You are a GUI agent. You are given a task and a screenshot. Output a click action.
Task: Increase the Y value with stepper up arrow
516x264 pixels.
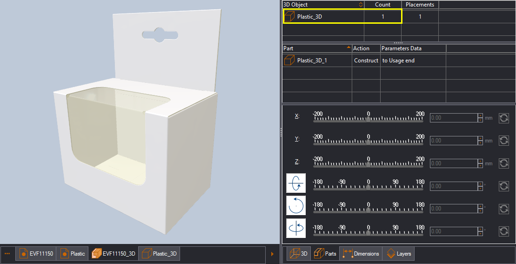[481, 139]
